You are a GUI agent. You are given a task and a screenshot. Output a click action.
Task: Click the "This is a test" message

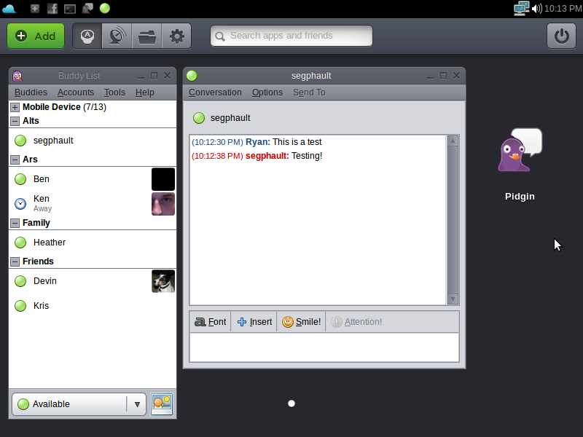coord(297,142)
